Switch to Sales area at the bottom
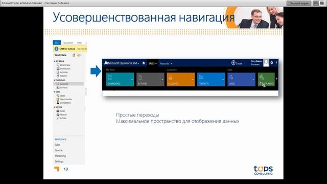 (58, 145)
